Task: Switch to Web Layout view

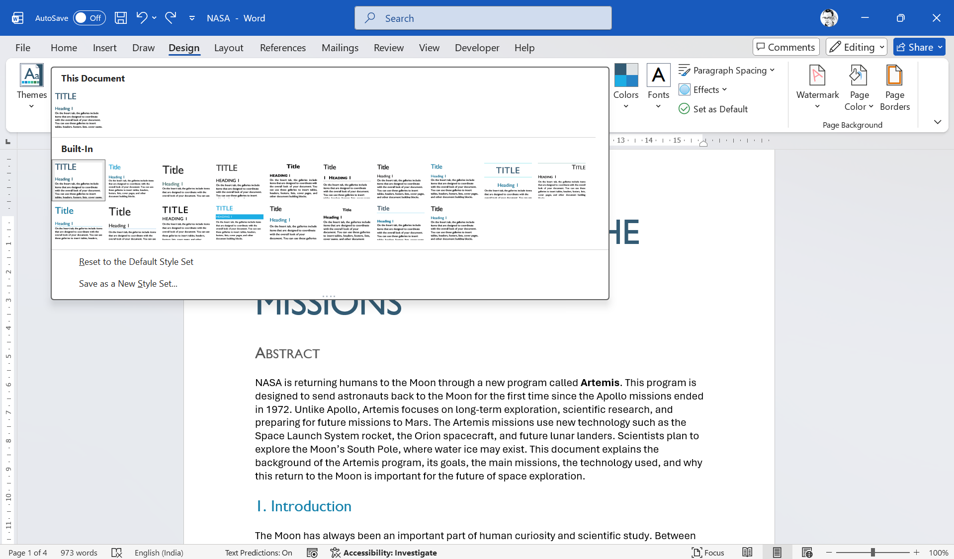Action: coord(807,553)
